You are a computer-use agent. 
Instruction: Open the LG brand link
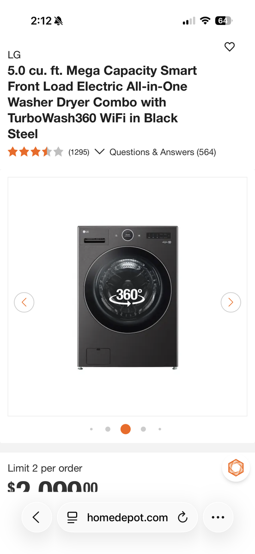pos(14,55)
